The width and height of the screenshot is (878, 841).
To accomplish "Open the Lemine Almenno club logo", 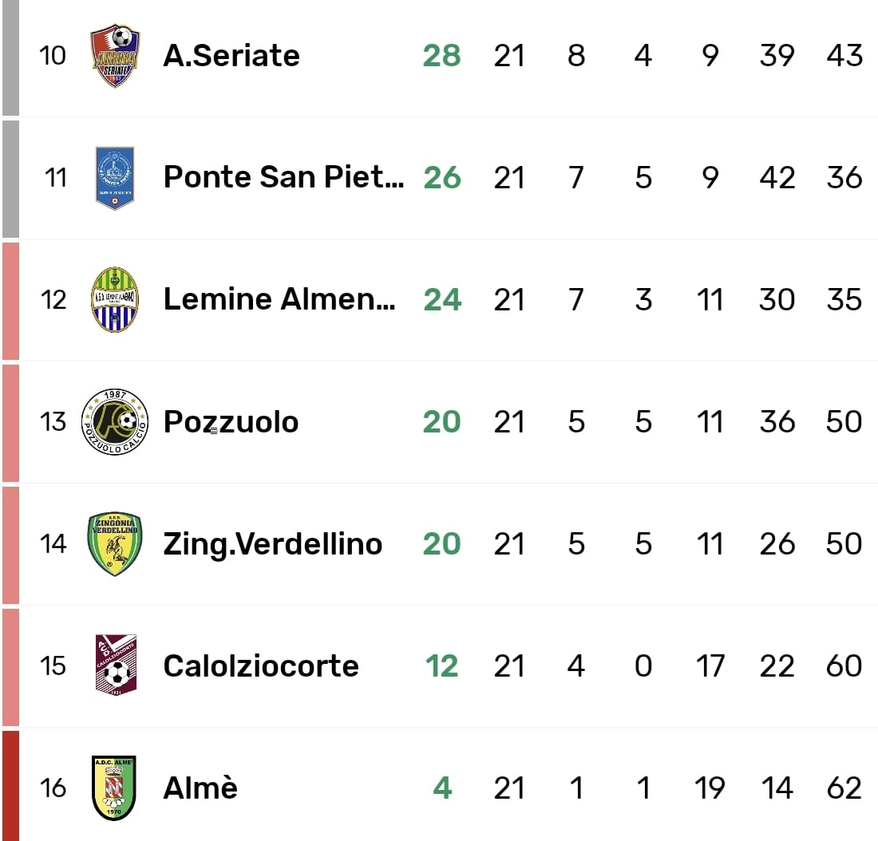I will [x=115, y=299].
